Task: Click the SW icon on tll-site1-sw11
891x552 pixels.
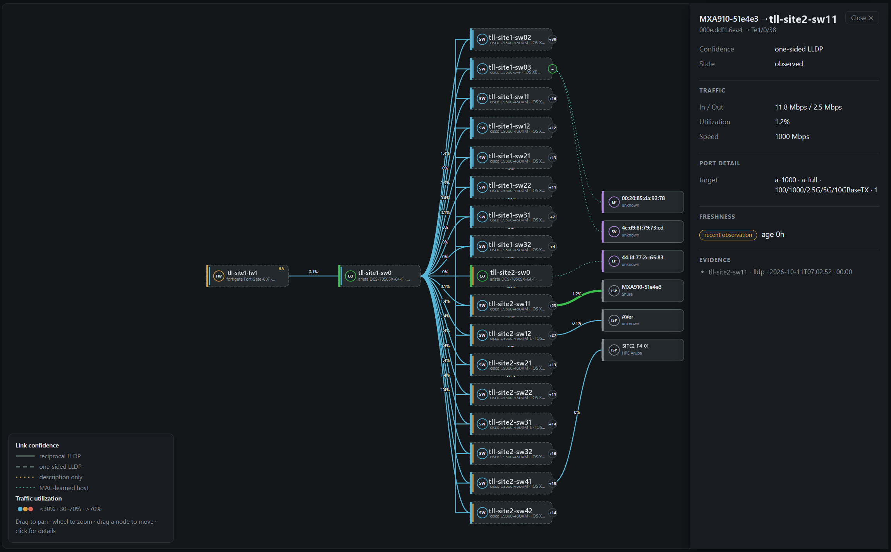Action: tap(482, 98)
